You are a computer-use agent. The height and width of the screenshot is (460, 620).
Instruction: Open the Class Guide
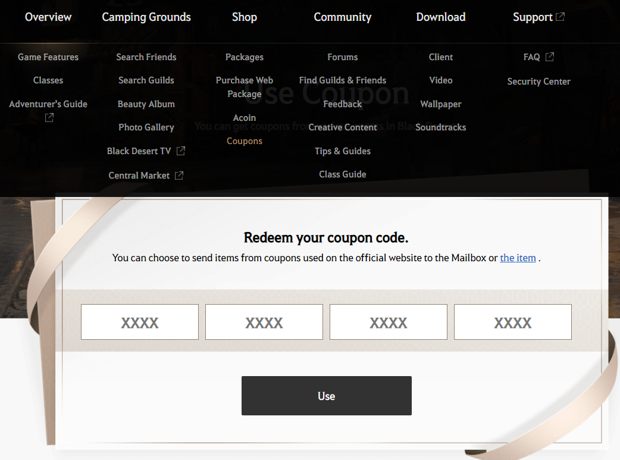342,174
